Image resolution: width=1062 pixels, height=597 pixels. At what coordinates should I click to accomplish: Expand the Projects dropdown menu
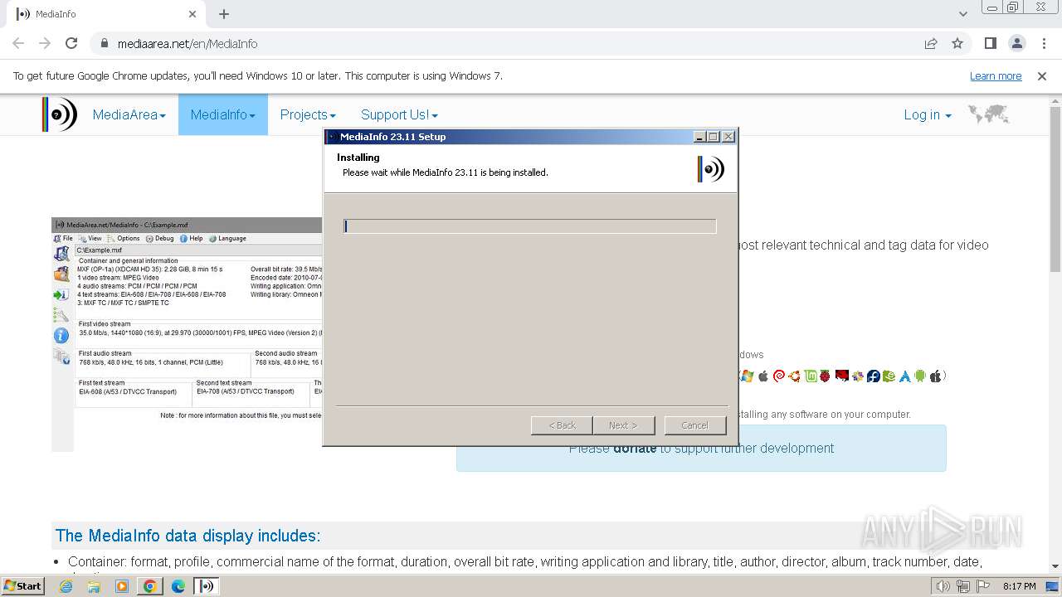(308, 114)
